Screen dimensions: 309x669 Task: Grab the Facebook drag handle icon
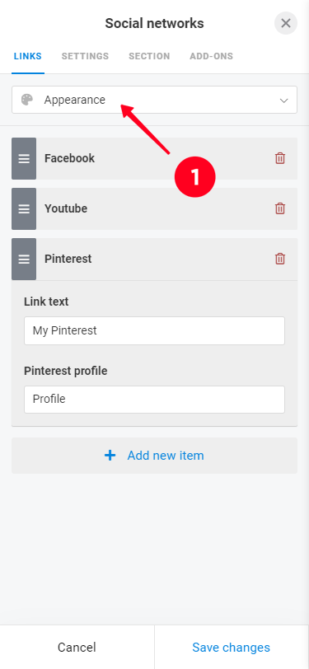24,158
